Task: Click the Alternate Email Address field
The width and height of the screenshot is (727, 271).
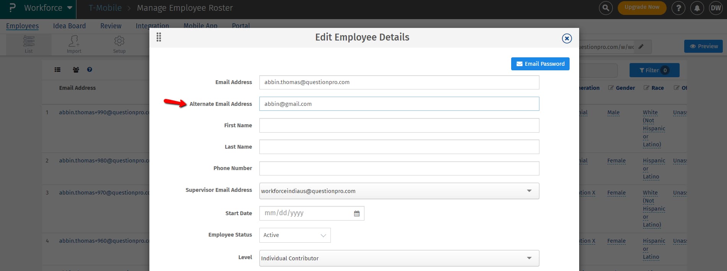Action: click(x=399, y=104)
